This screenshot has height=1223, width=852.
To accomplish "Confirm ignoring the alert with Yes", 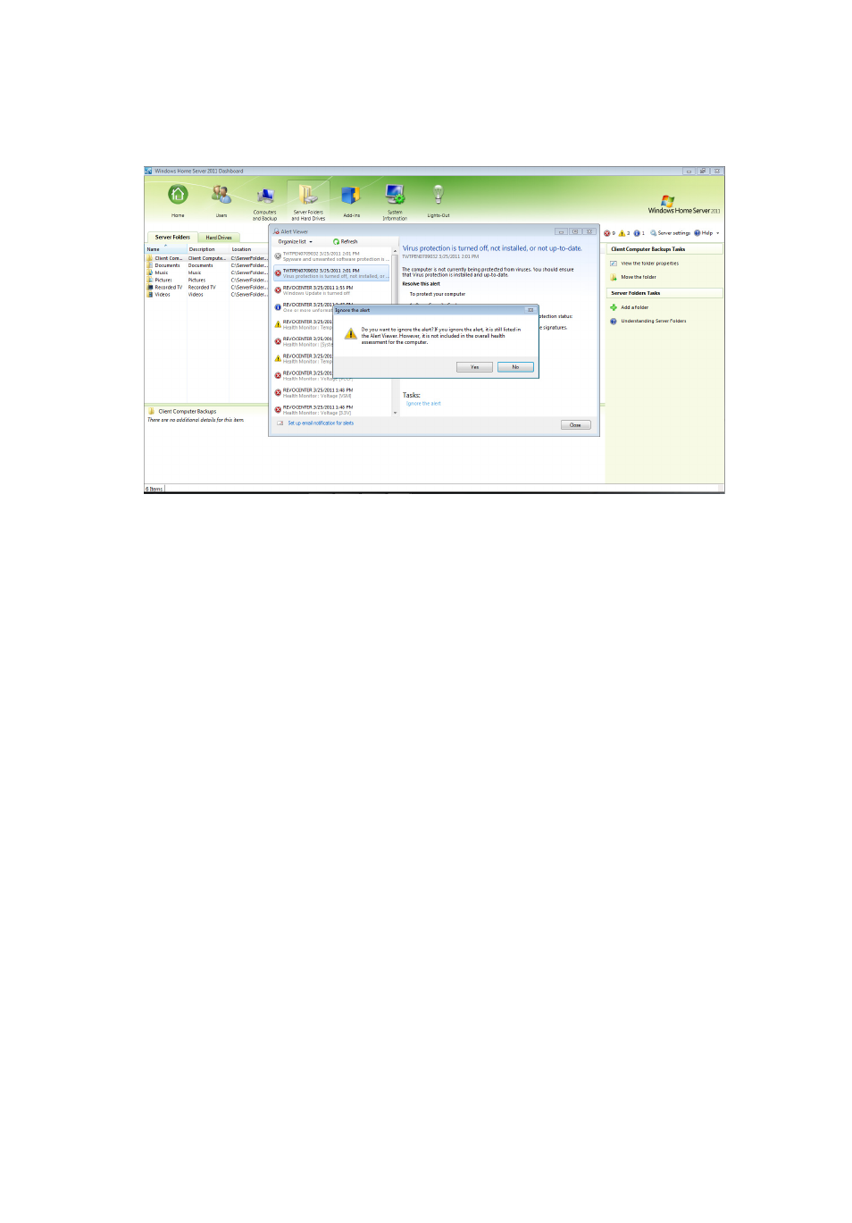I will pos(474,367).
